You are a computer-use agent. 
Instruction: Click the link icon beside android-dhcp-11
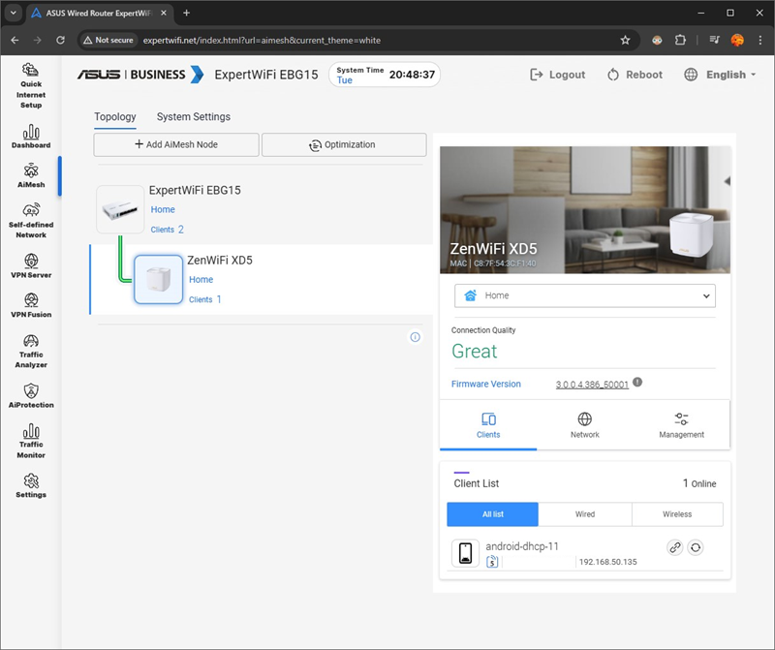pyautogui.click(x=675, y=547)
